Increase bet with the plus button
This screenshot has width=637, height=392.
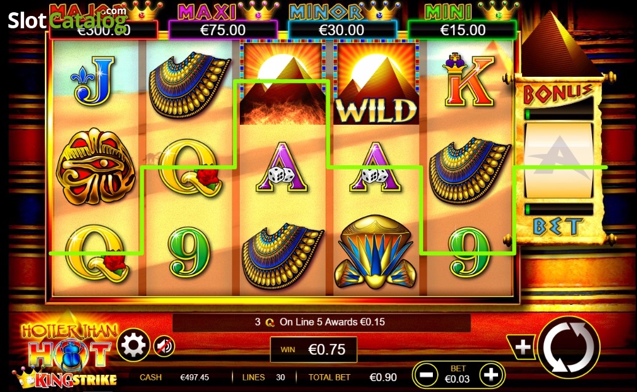click(491, 375)
